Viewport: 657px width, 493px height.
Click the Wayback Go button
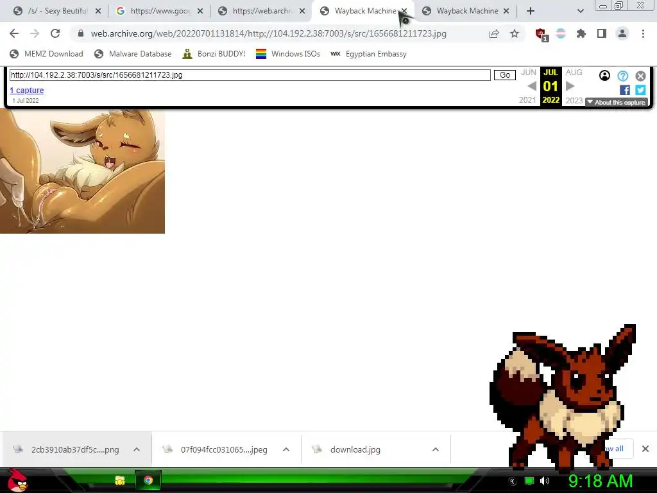coord(504,75)
